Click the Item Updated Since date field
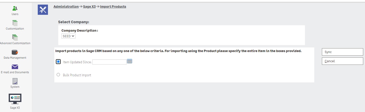Screen dimensions: 365x112 click(109, 62)
